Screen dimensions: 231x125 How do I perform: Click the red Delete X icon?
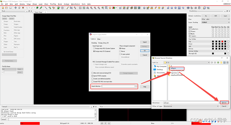[x=23, y=8]
